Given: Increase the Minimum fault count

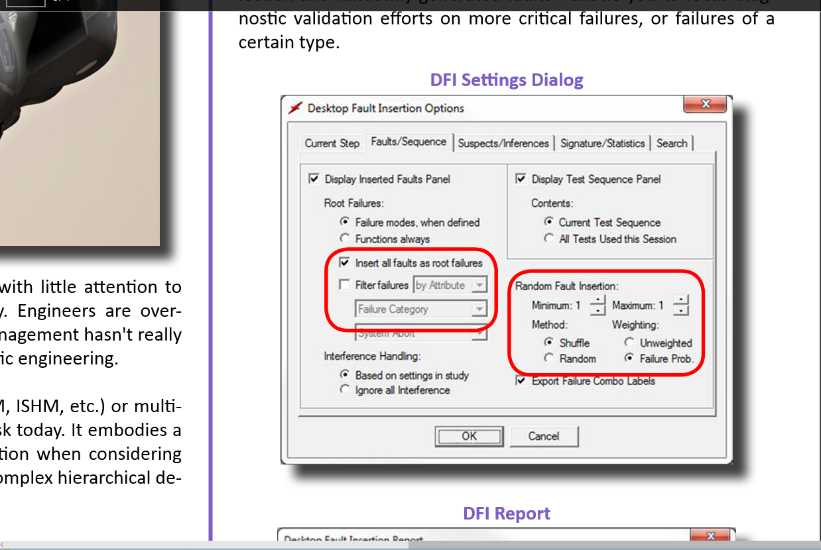Looking at the screenshot, I should pos(598,300).
